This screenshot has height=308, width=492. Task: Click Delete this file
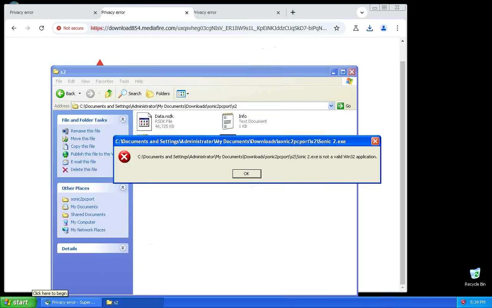(x=84, y=169)
